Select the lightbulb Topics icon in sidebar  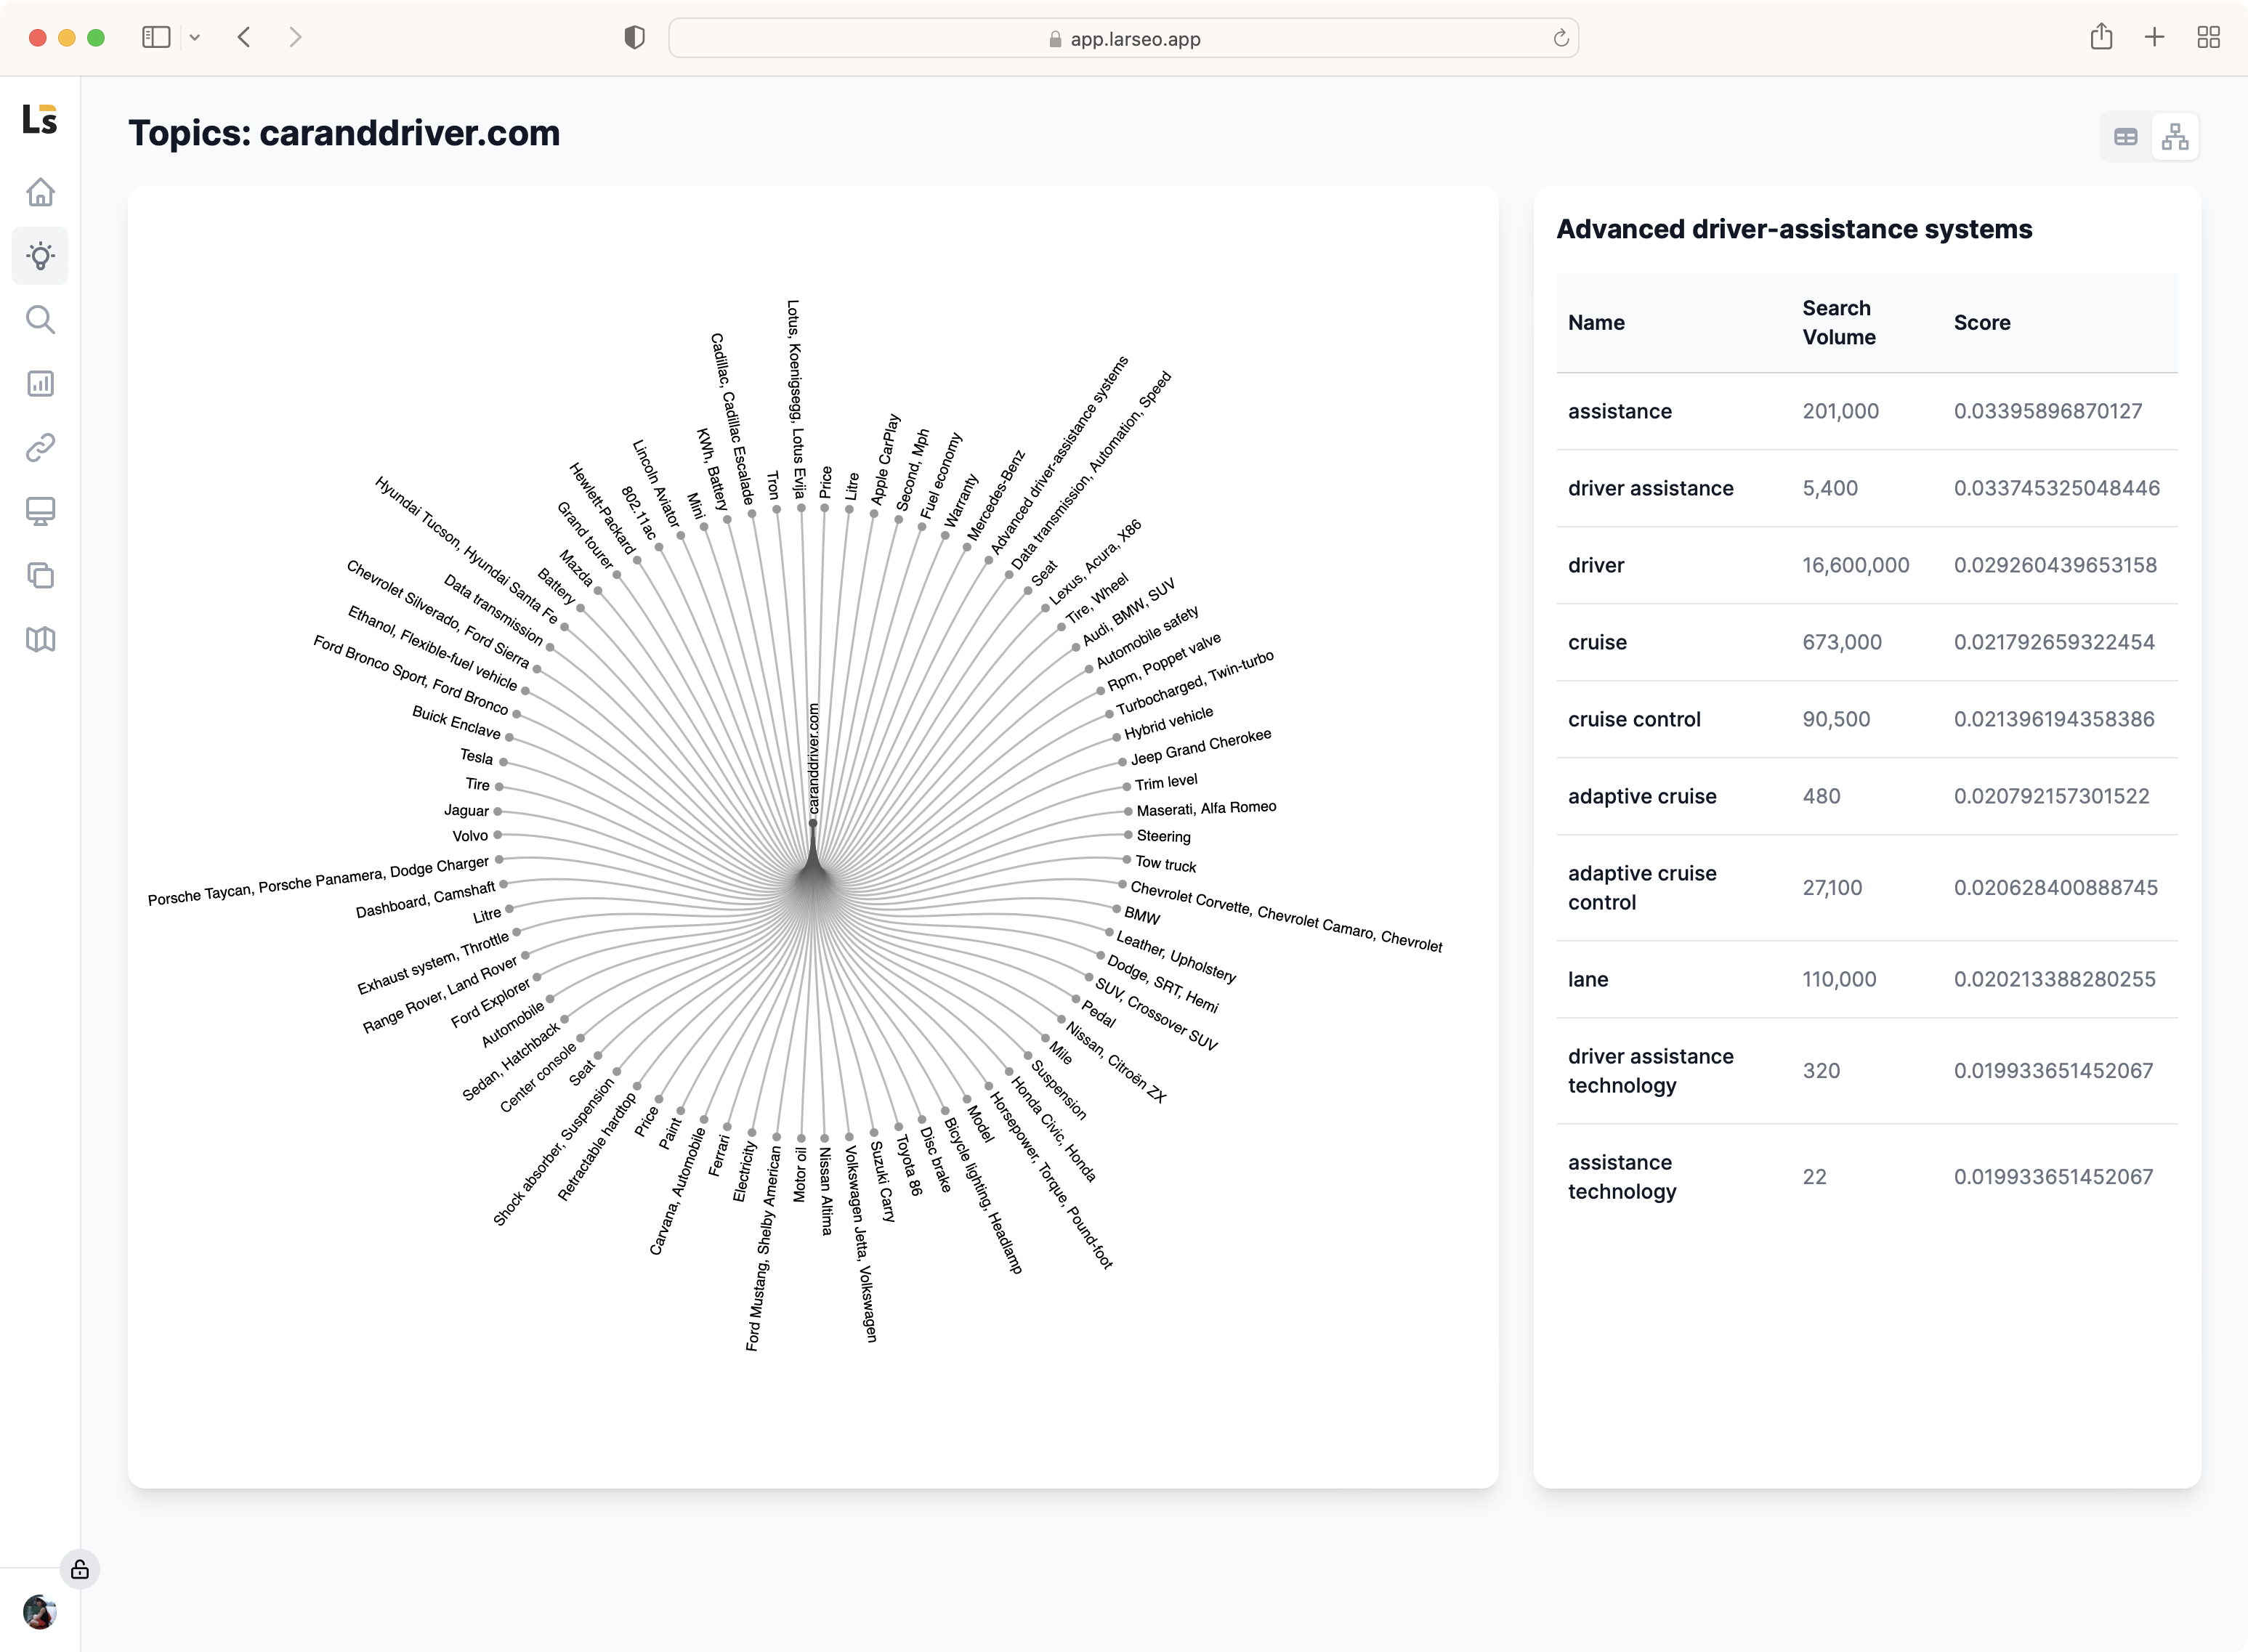point(40,256)
